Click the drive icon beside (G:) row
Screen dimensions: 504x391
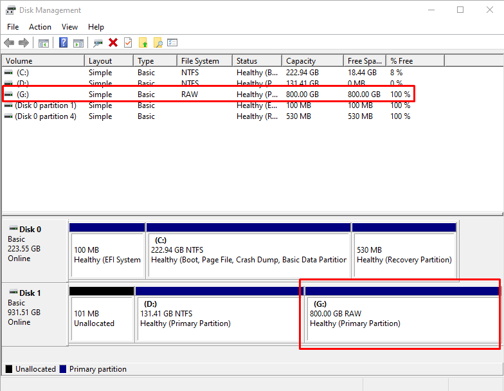9,95
